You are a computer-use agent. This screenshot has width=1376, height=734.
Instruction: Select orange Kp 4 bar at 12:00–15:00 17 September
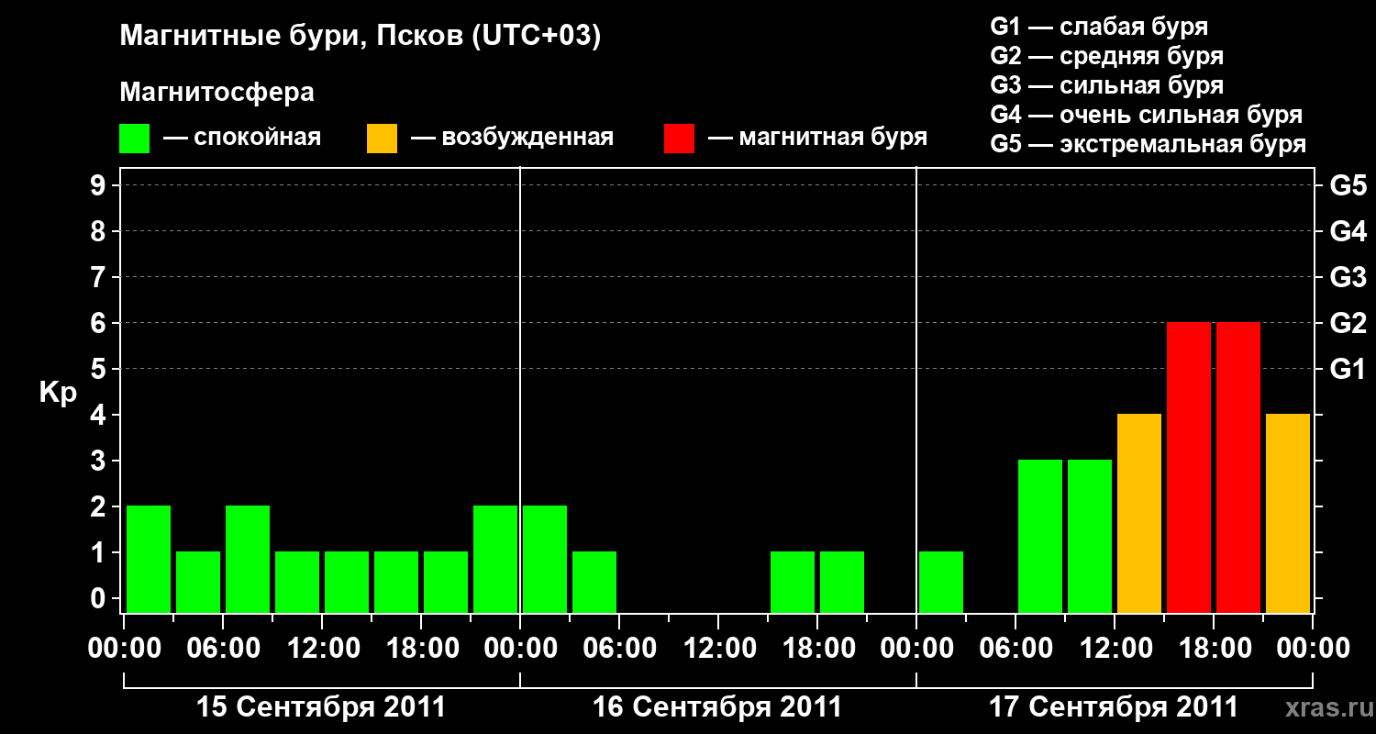tap(1139, 513)
